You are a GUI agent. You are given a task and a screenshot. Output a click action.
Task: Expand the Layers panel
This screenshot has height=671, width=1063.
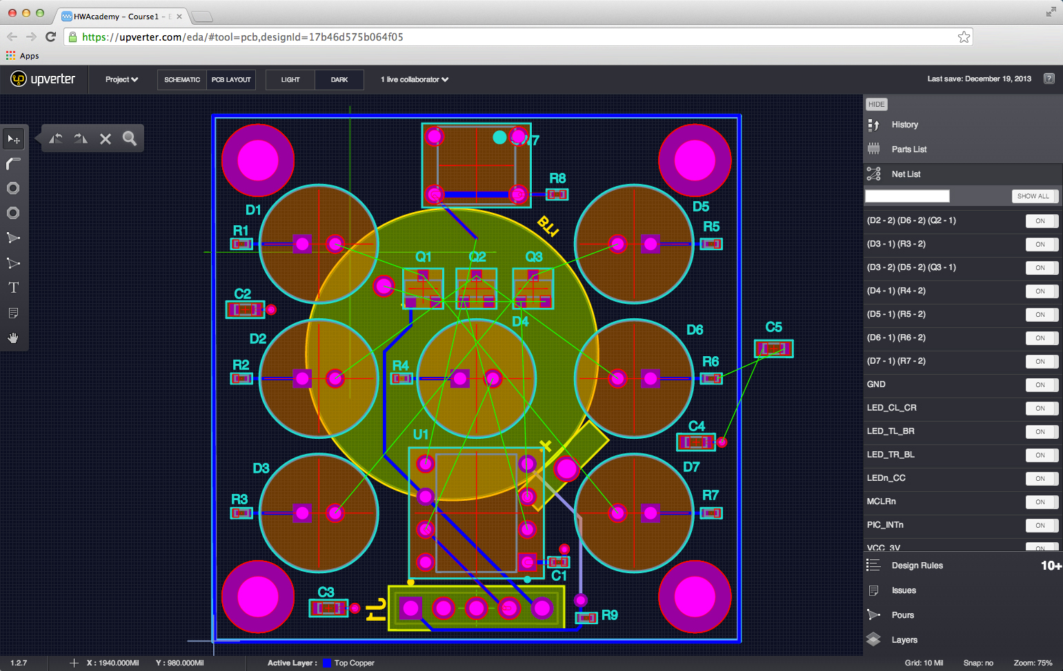point(904,640)
